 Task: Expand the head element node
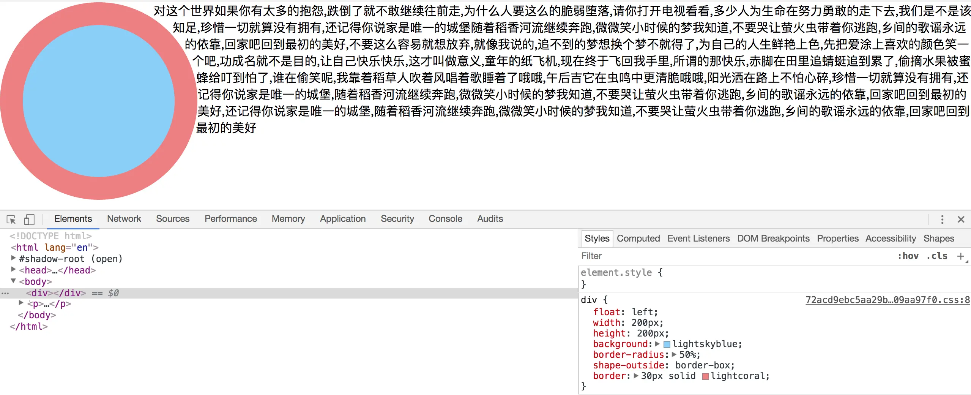tap(14, 270)
